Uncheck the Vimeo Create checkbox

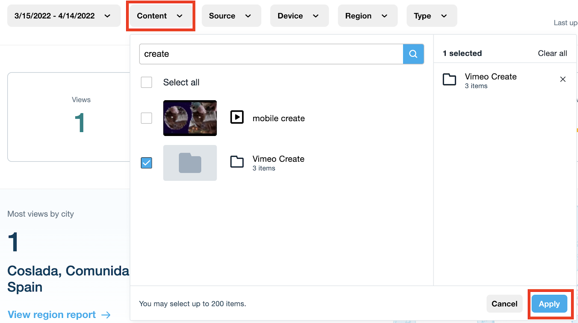pos(146,163)
